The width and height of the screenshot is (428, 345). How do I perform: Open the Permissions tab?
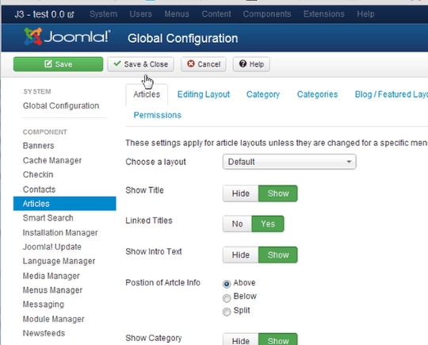tap(158, 115)
